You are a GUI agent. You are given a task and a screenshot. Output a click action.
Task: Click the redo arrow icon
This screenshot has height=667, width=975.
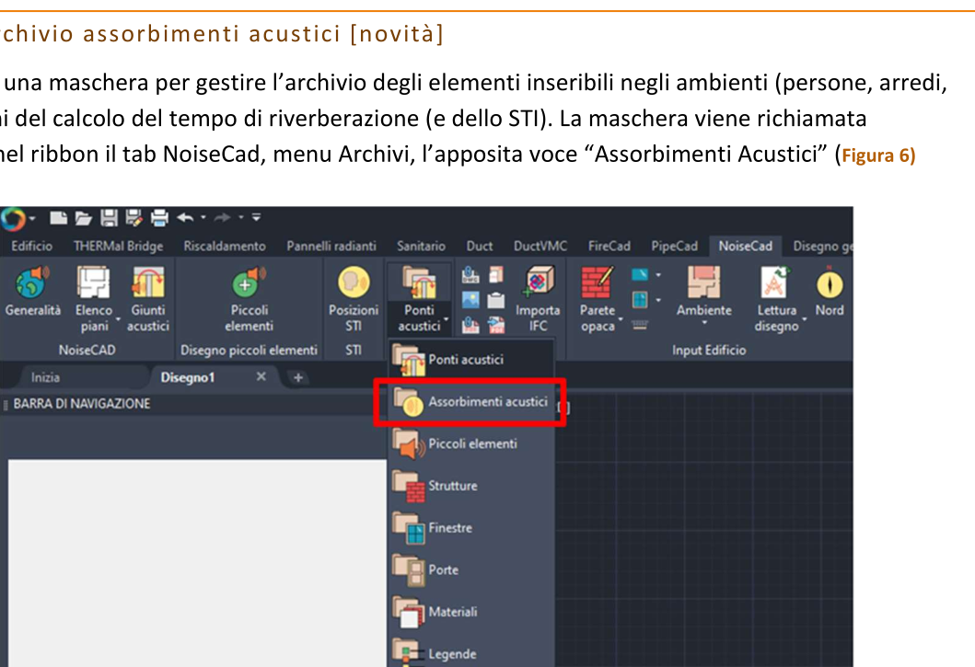click(222, 217)
